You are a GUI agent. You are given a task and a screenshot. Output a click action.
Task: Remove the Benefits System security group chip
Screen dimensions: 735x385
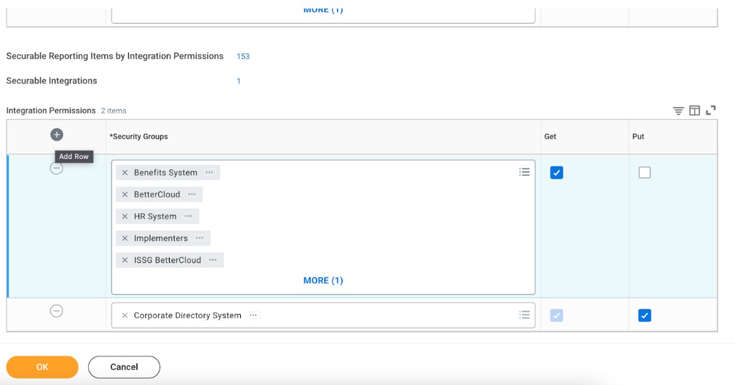pos(125,172)
